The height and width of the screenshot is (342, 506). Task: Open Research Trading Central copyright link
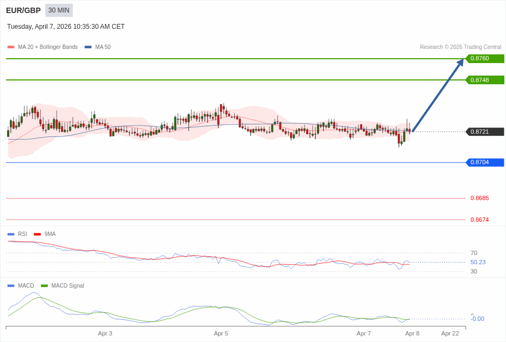coord(460,47)
